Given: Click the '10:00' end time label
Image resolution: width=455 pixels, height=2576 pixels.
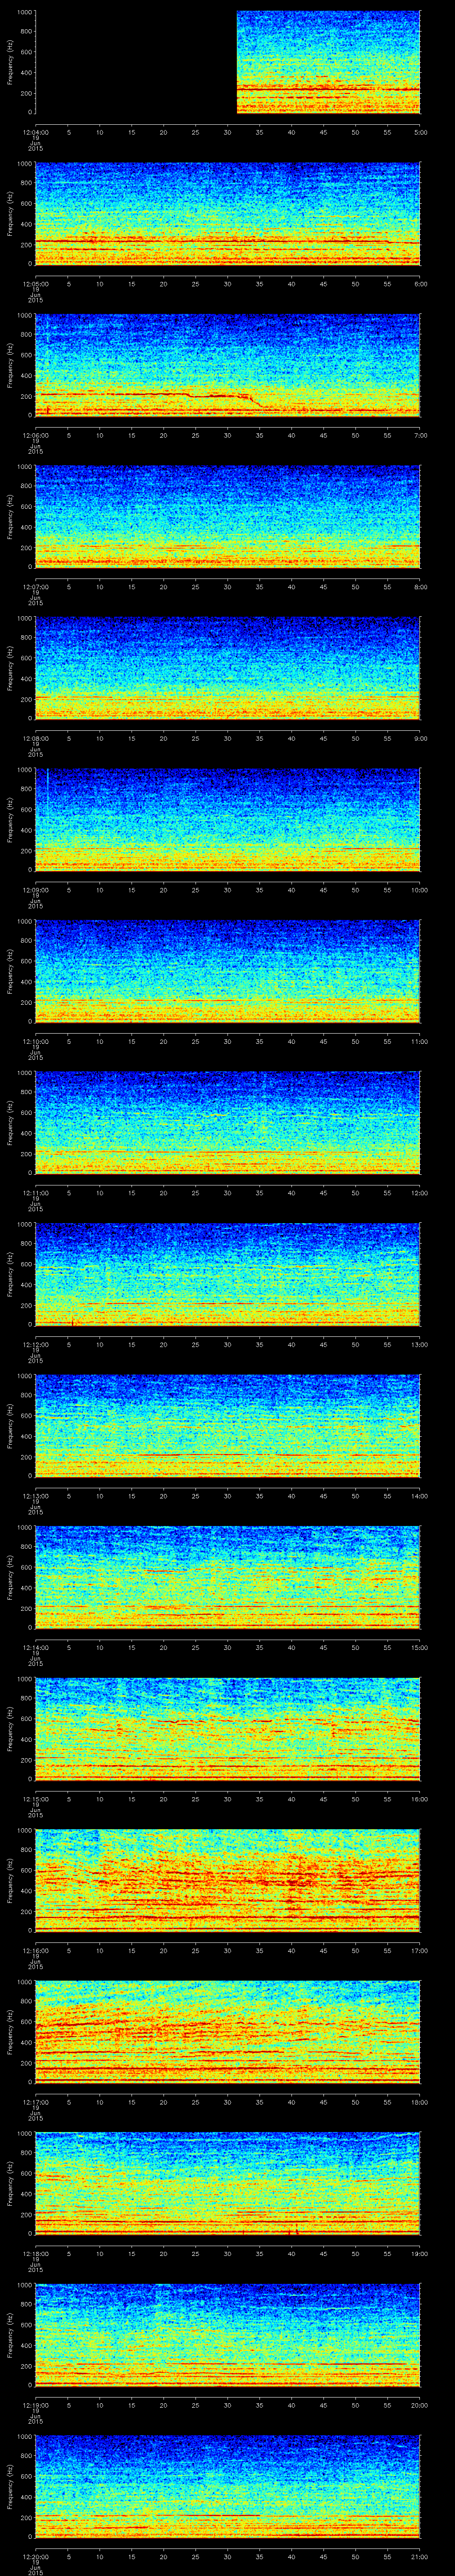Looking at the screenshot, I should [x=419, y=890].
